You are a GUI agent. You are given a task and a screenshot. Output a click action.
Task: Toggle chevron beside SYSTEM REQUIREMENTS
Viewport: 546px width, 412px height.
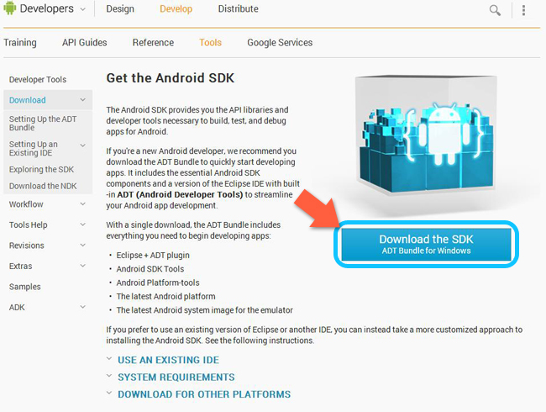(109, 376)
